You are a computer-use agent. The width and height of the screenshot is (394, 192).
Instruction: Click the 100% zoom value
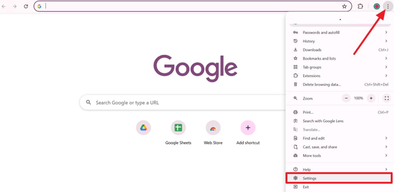click(358, 98)
